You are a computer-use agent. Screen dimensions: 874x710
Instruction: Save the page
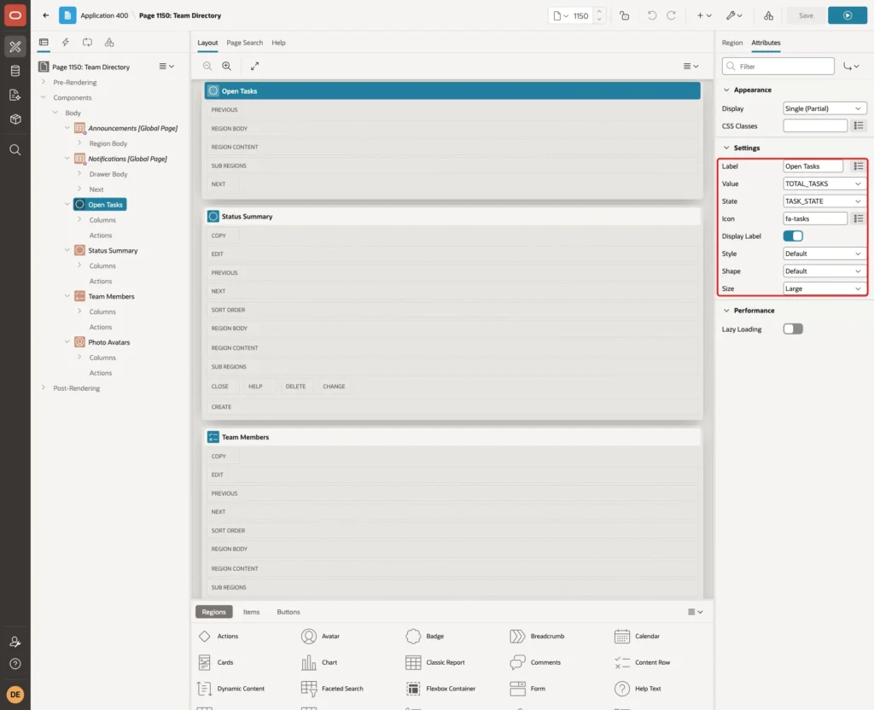tap(806, 15)
